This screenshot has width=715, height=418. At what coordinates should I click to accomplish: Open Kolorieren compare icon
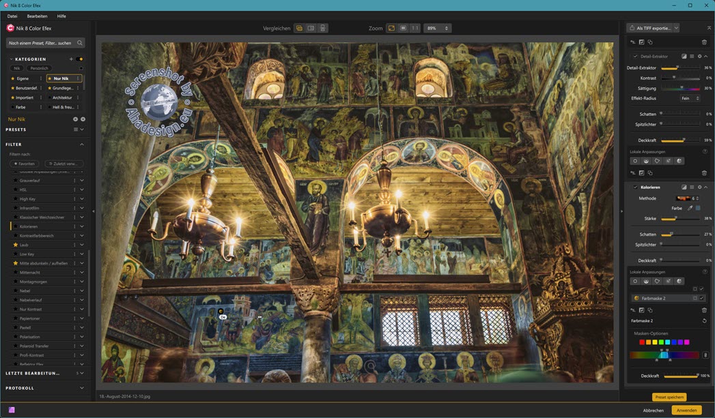coord(684,187)
